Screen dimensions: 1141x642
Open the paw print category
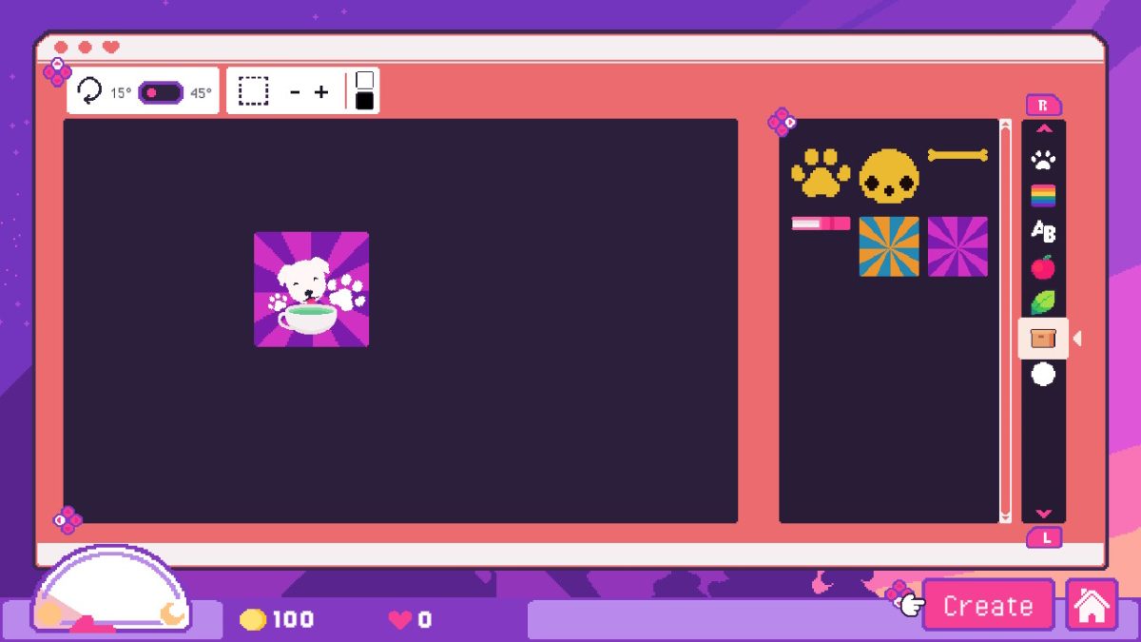tap(1043, 160)
